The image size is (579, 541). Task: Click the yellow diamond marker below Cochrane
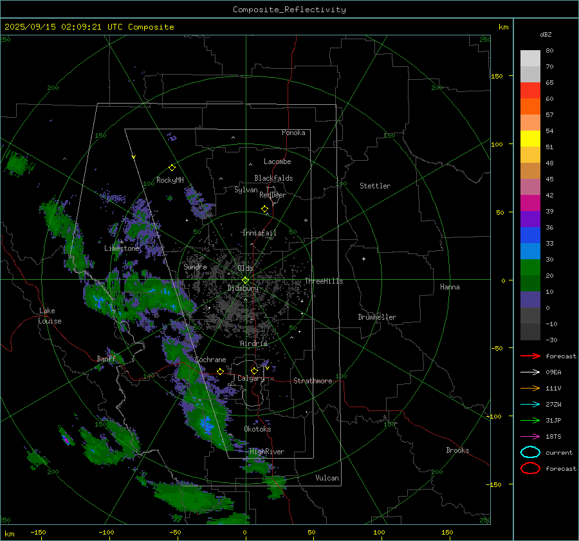[x=220, y=372]
